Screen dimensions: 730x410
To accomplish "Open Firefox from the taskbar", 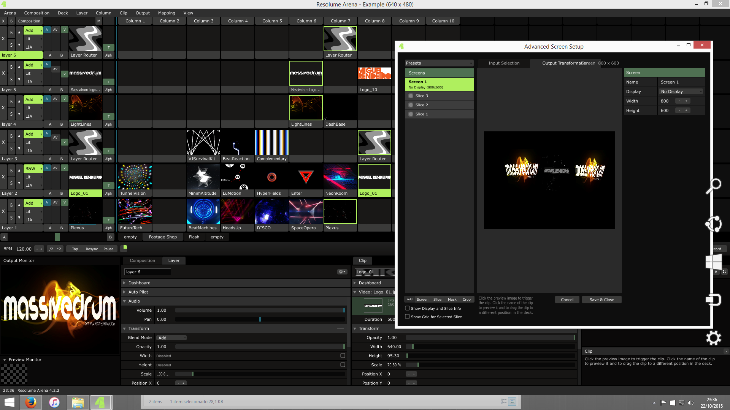I will click(31, 402).
